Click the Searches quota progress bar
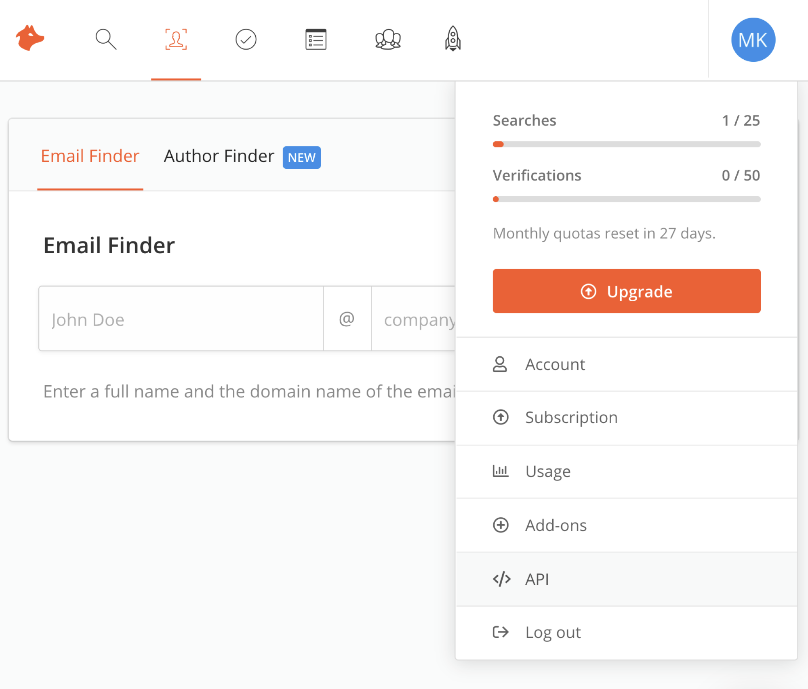The image size is (808, 689). pyautogui.click(x=626, y=144)
